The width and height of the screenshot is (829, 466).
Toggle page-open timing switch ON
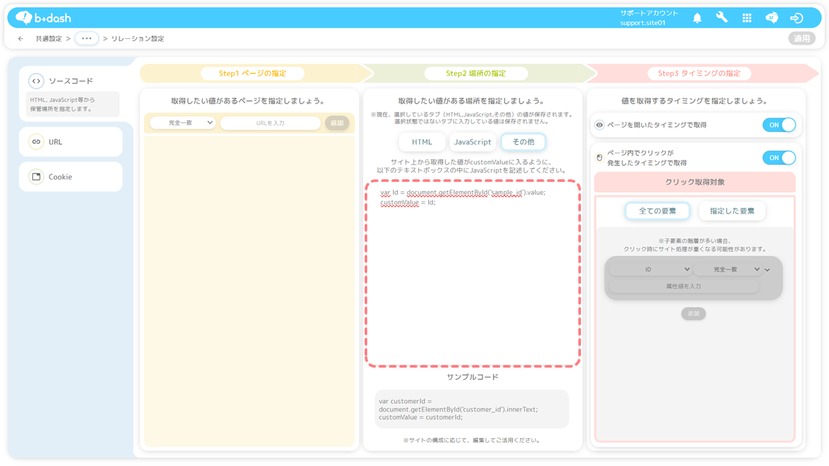click(779, 125)
